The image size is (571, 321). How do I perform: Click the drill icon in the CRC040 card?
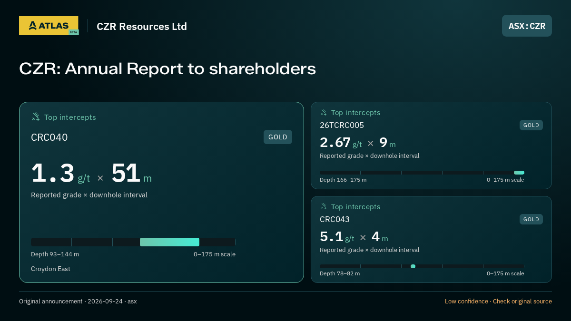tap(36, 117)
